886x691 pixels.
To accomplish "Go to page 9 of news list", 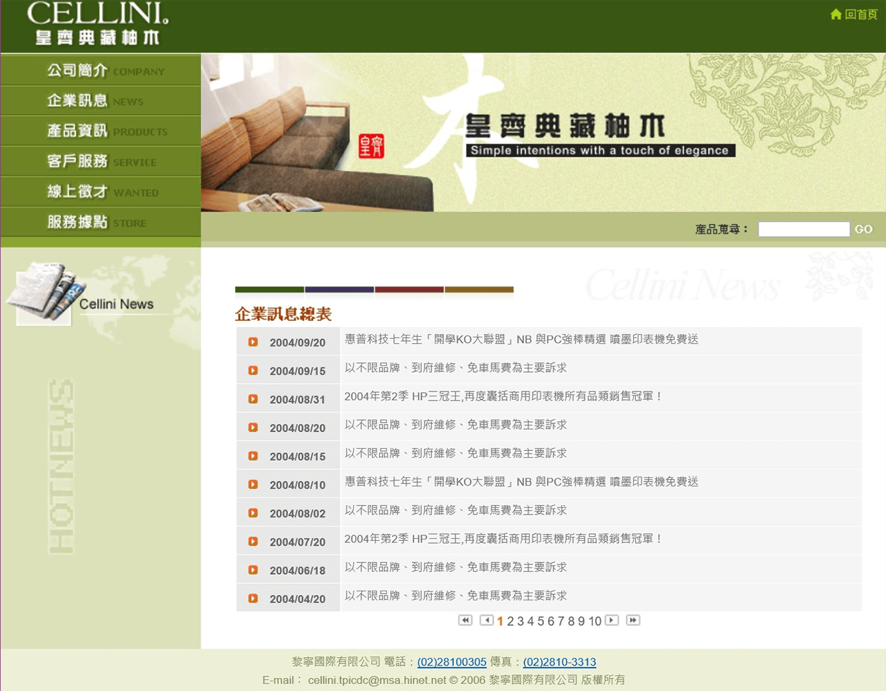I will tap(581, 621).
